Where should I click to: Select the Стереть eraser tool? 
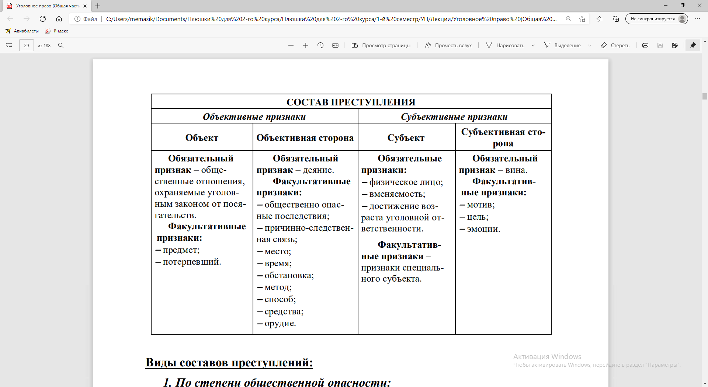(615, 45)
